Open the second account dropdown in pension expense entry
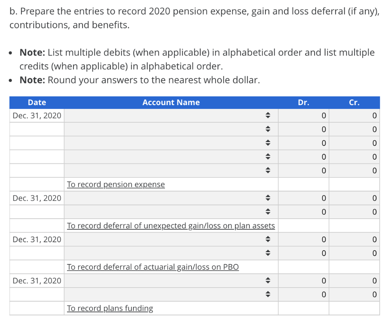Viewport: 390px width, 331px height. coord(268,129)
